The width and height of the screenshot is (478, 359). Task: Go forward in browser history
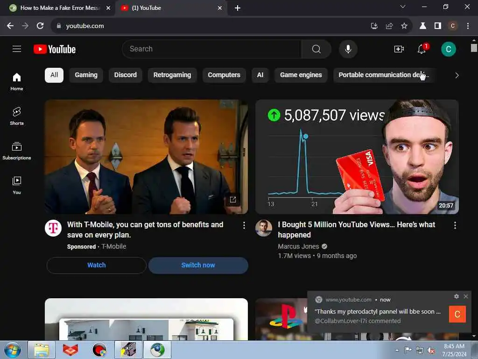pyautogui.click(x=25, y=26)
